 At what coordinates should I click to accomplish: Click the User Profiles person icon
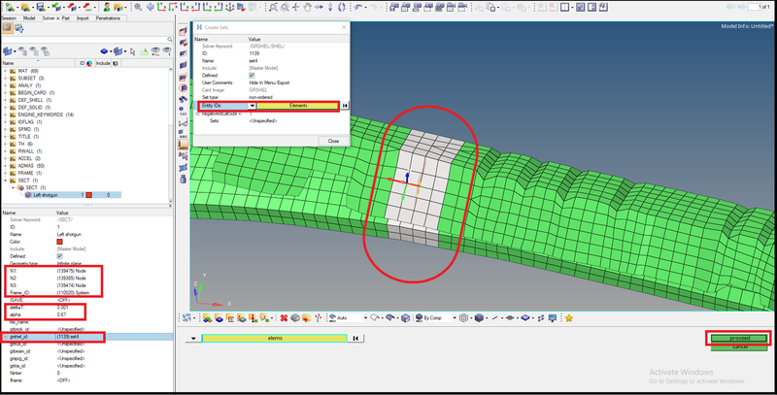pyautogui.click(x=107, y=8)
